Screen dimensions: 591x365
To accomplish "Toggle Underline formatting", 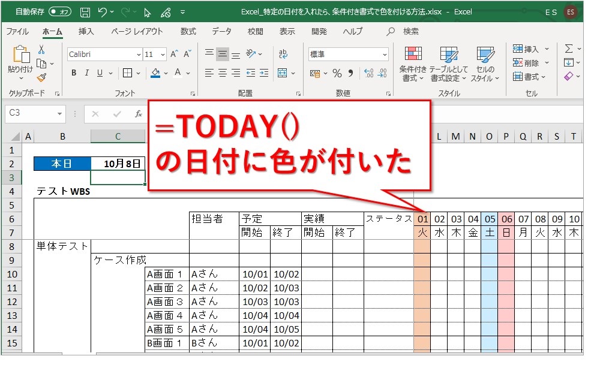I will coord(99,73).
